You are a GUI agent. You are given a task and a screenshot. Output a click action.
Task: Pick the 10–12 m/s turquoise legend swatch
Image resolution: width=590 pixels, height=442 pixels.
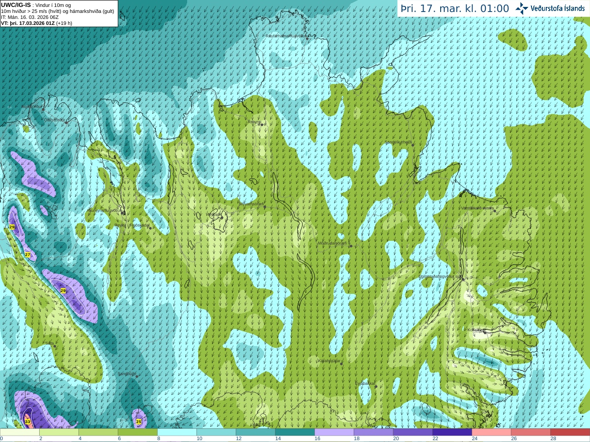[x=216, y=432]
